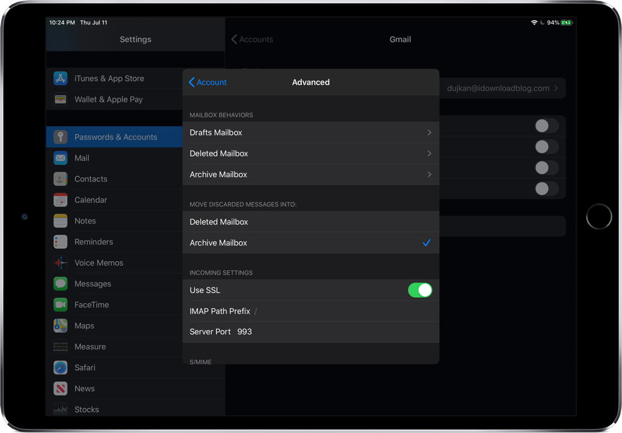Open the Mail envelope icon
Screen dimensions: 622x433
[x=60, y=158]
